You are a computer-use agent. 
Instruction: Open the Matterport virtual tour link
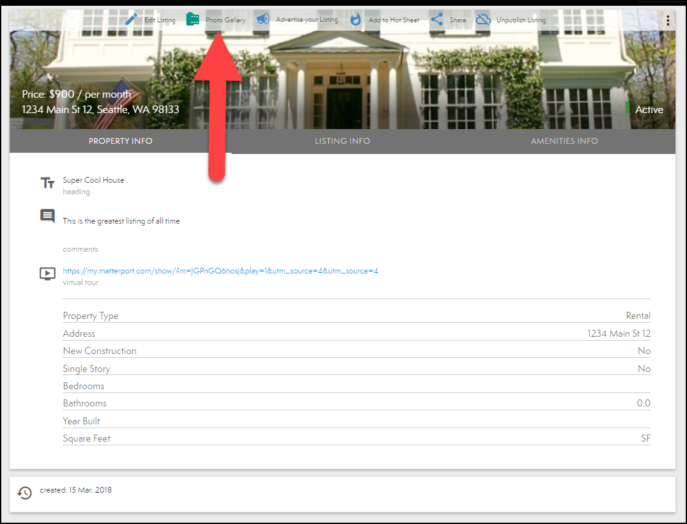point(220,270)
